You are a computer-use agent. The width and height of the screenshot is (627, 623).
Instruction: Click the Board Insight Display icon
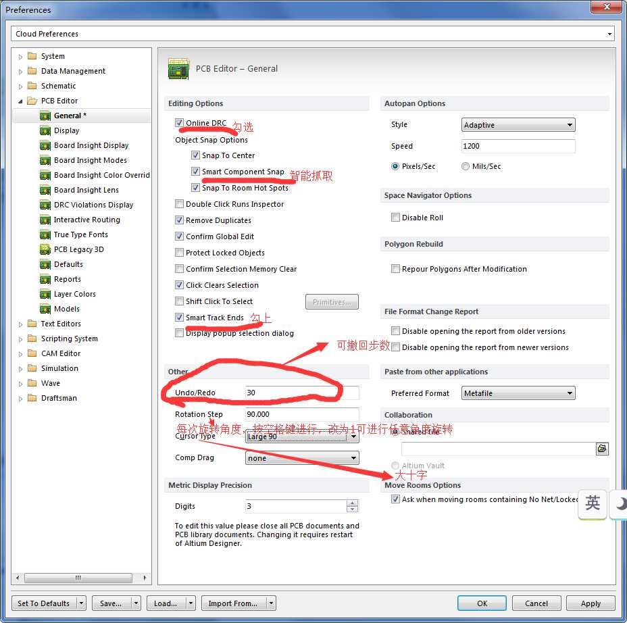pos(45,145)
